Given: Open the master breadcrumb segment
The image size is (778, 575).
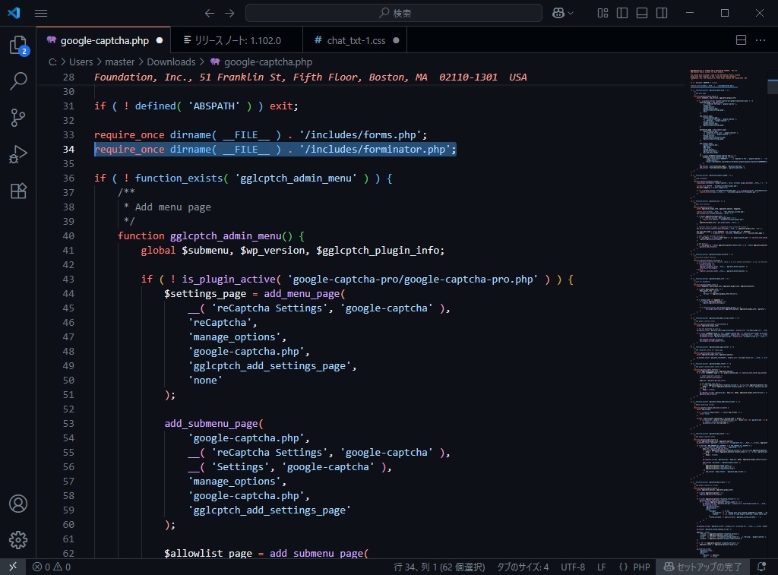Looking at the screenshot, I should point(119,62).
